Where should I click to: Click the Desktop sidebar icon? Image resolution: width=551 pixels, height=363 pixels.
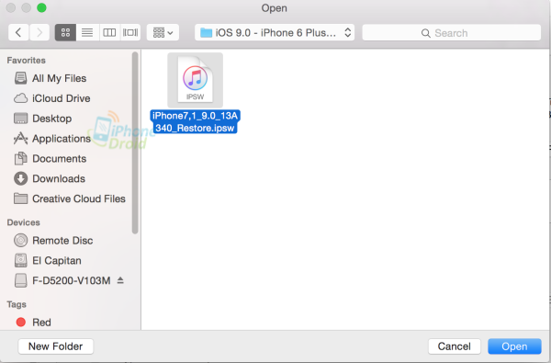tap(20, 119)
